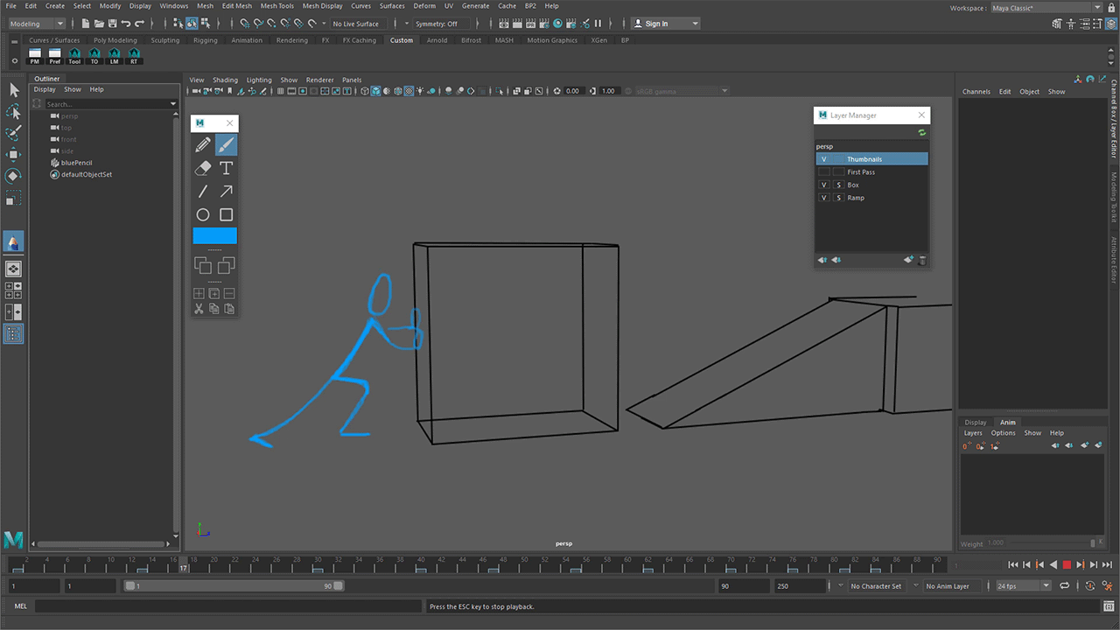This screenshot has height=630, width=1120.
Task: Choose the Text tool
Action: (x=226, y=168)
